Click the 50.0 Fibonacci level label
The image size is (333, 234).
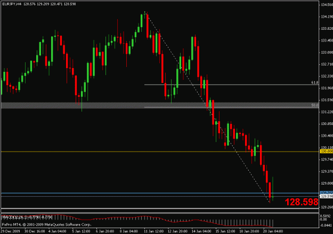click(x=315, y=105)
